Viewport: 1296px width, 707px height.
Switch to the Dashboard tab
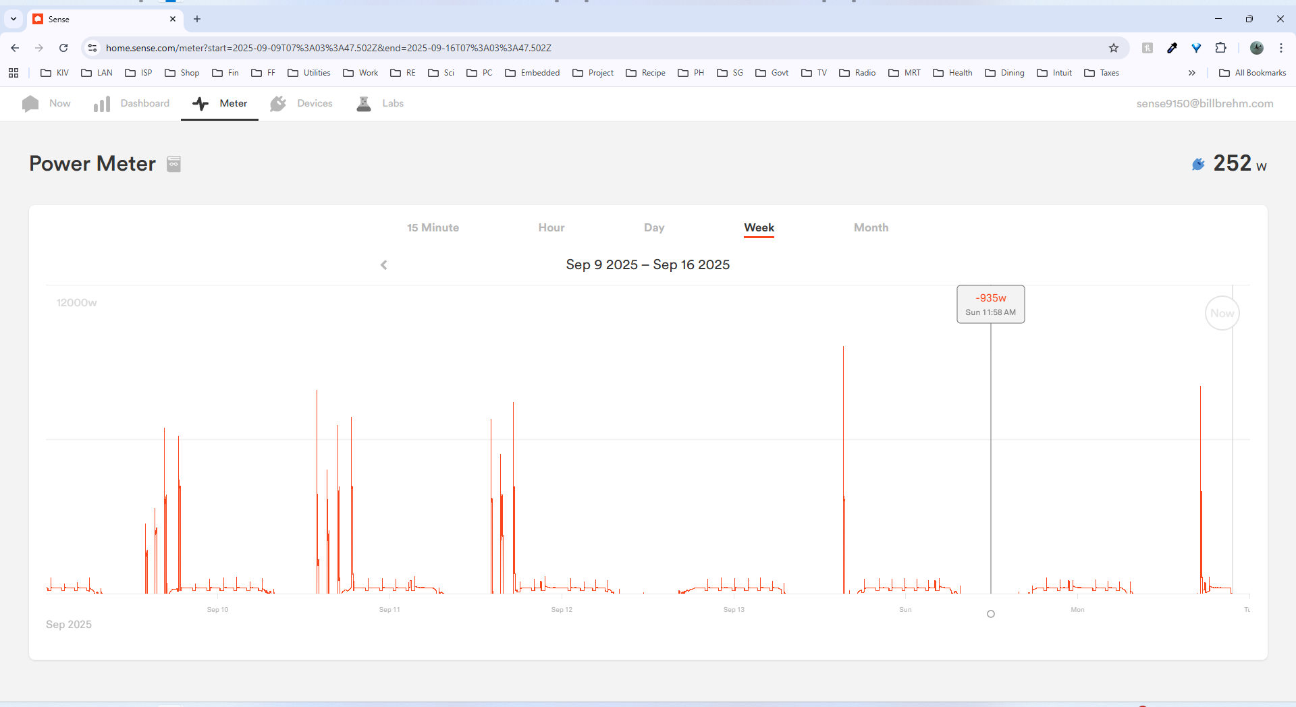tap(132, 103)
